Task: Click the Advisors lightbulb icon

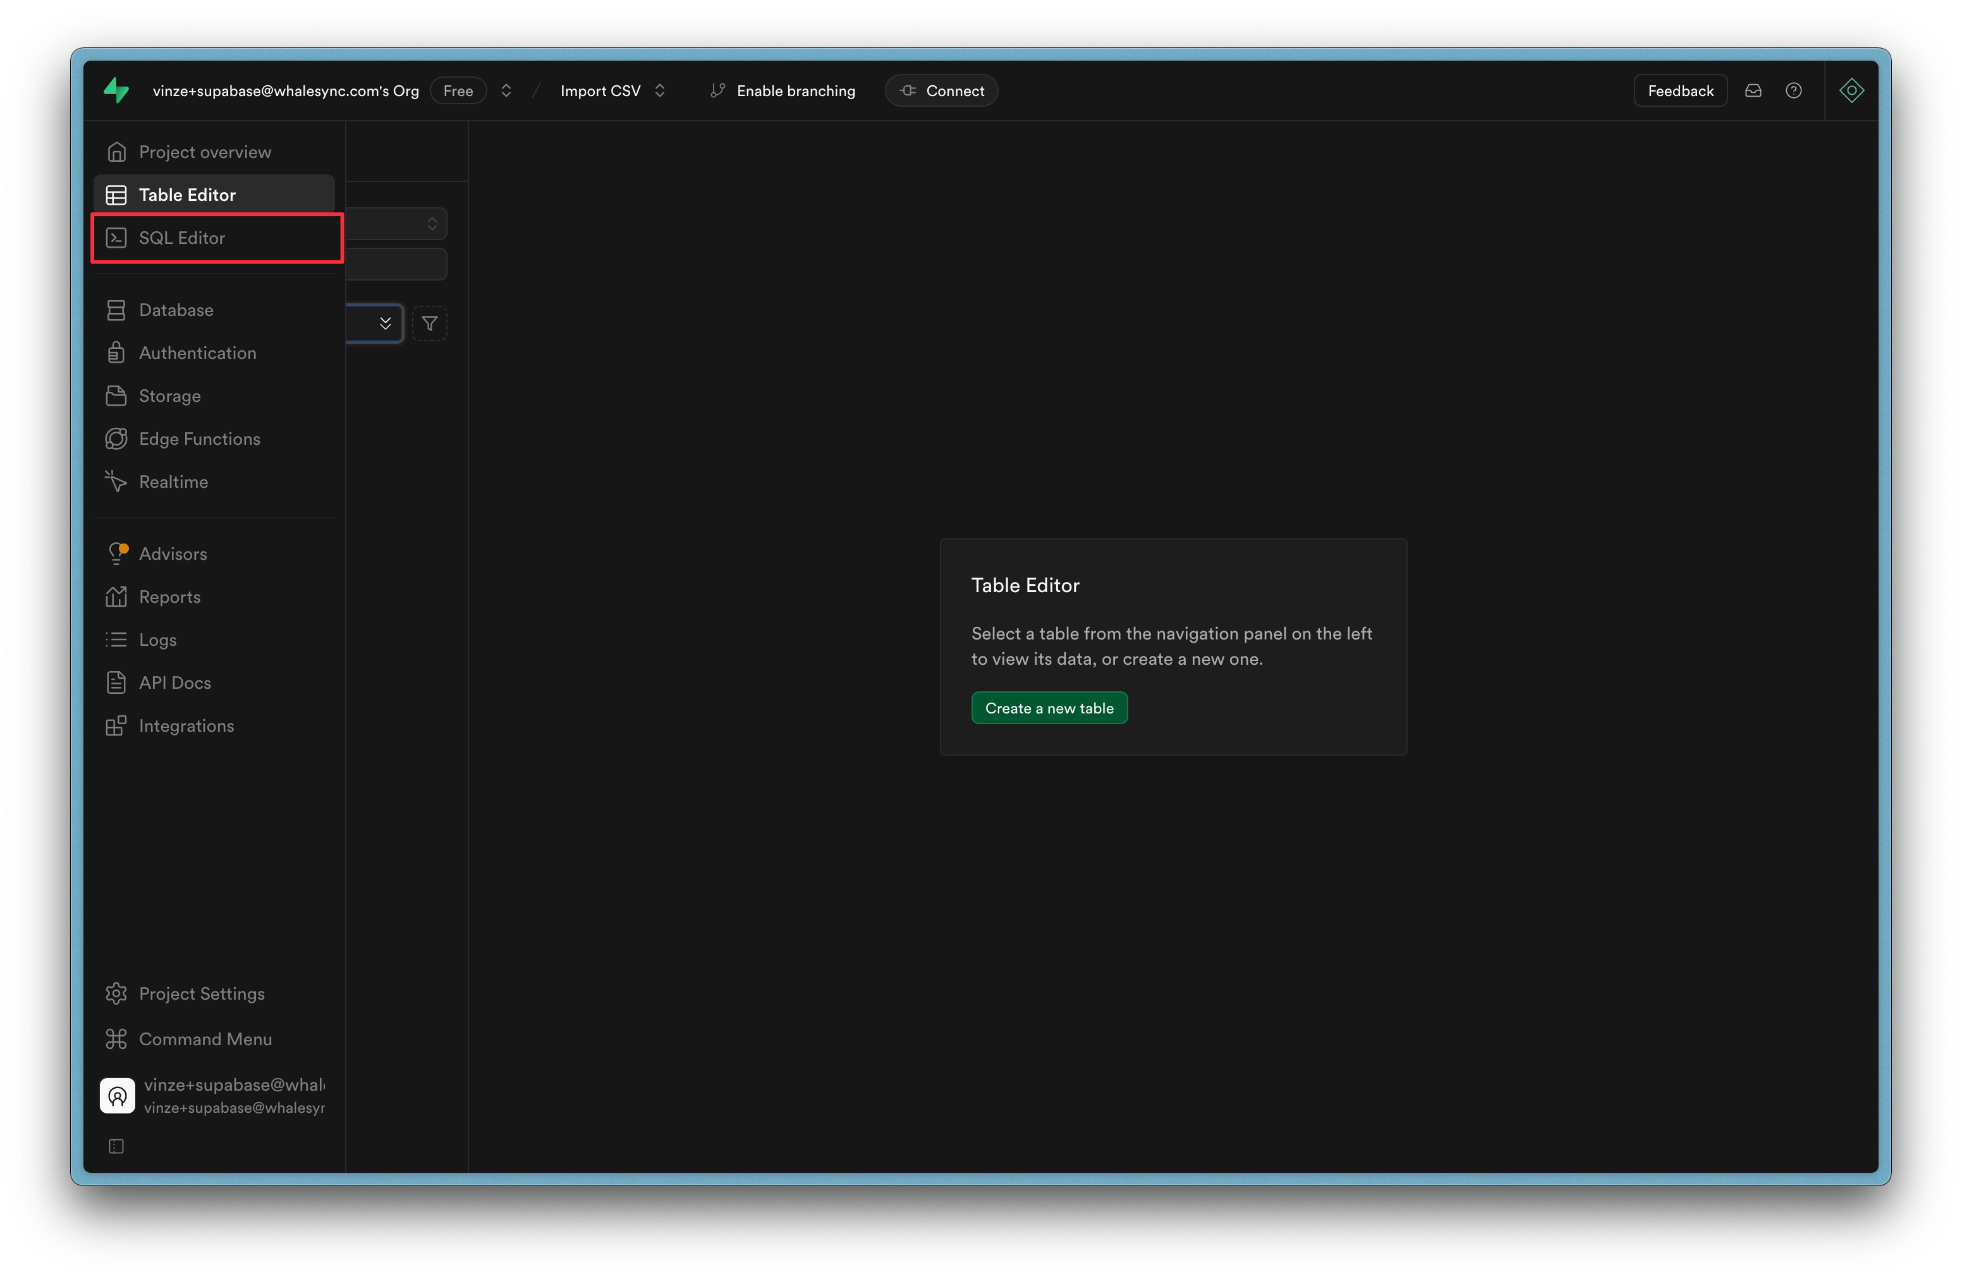Action: (117, 553)
